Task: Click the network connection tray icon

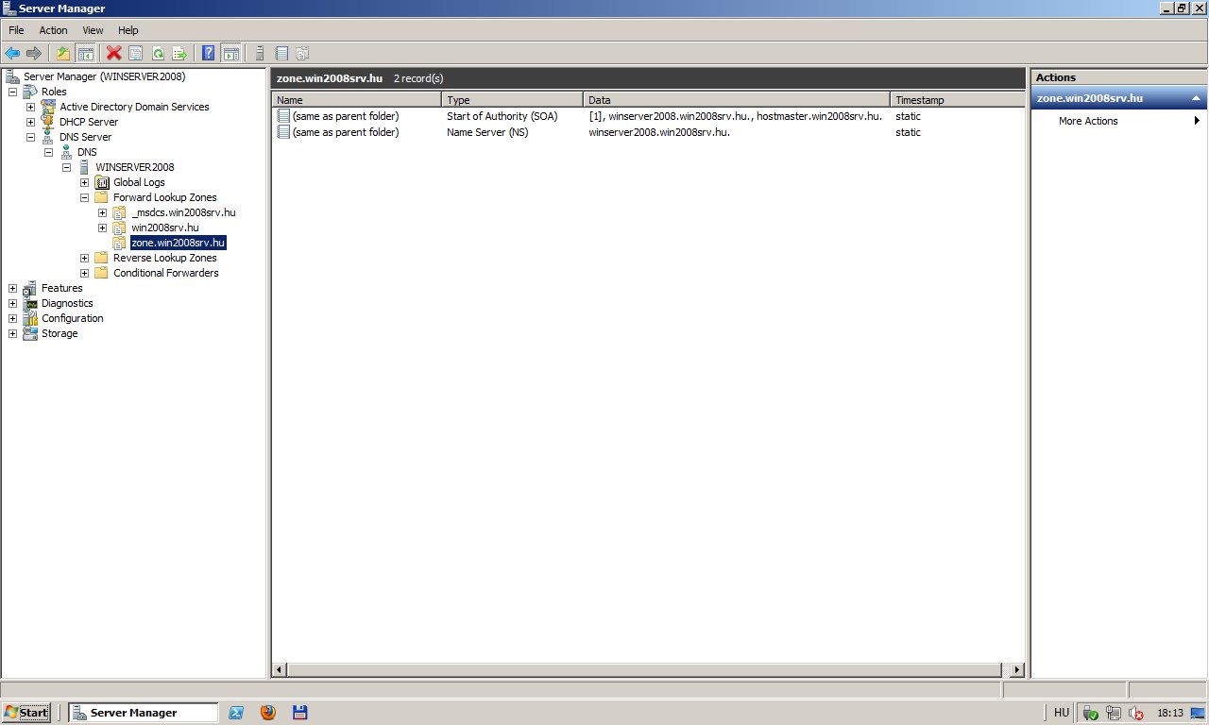Action: 1114,714
